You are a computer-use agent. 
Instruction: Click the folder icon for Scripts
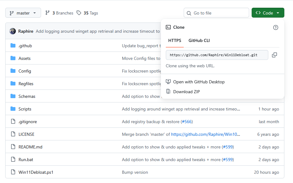pyautogui.click(x=13, y=109)
